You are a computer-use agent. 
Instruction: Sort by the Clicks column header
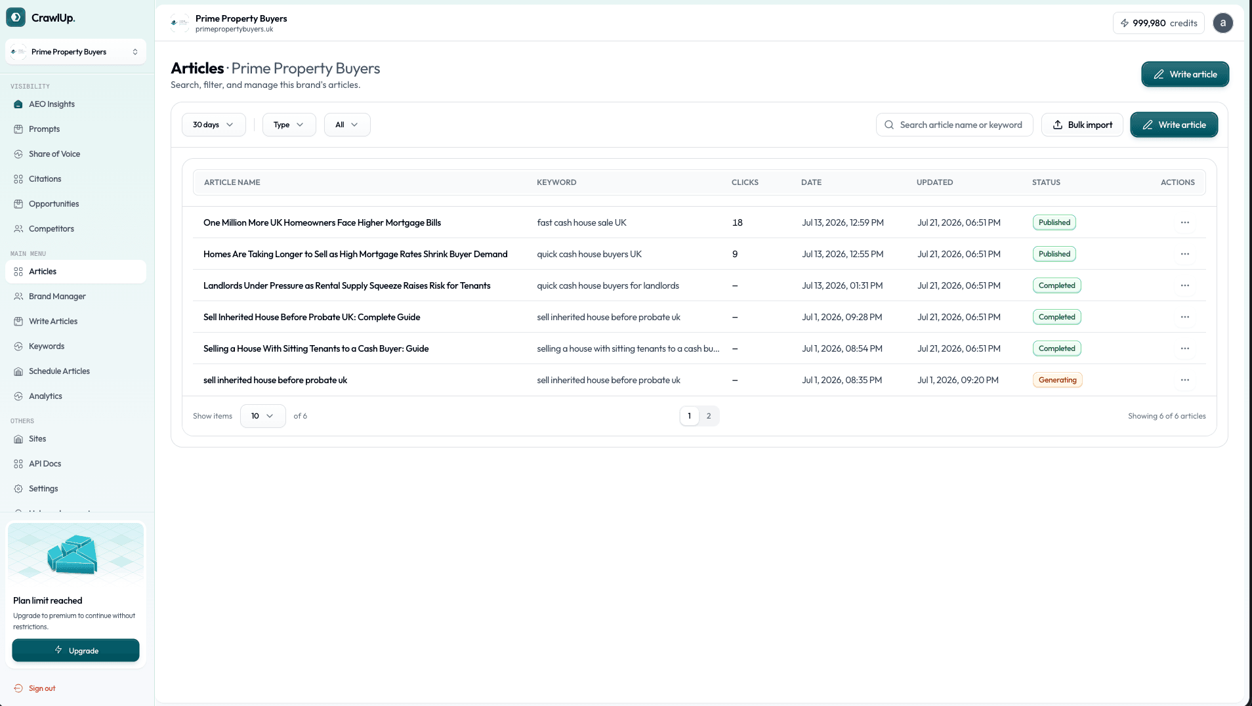point(745,182)
